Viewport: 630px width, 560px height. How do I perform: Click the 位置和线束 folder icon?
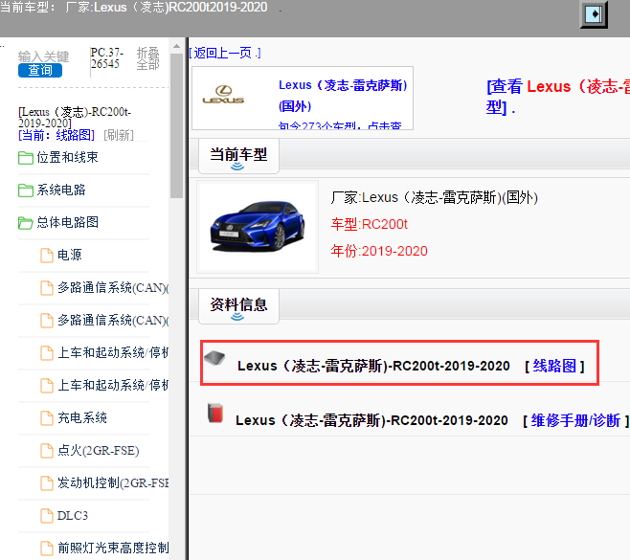(x=26, y=158)
